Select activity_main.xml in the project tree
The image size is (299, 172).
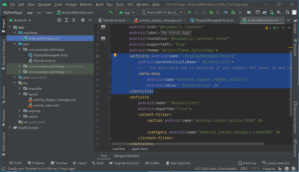tap(46, 105)
